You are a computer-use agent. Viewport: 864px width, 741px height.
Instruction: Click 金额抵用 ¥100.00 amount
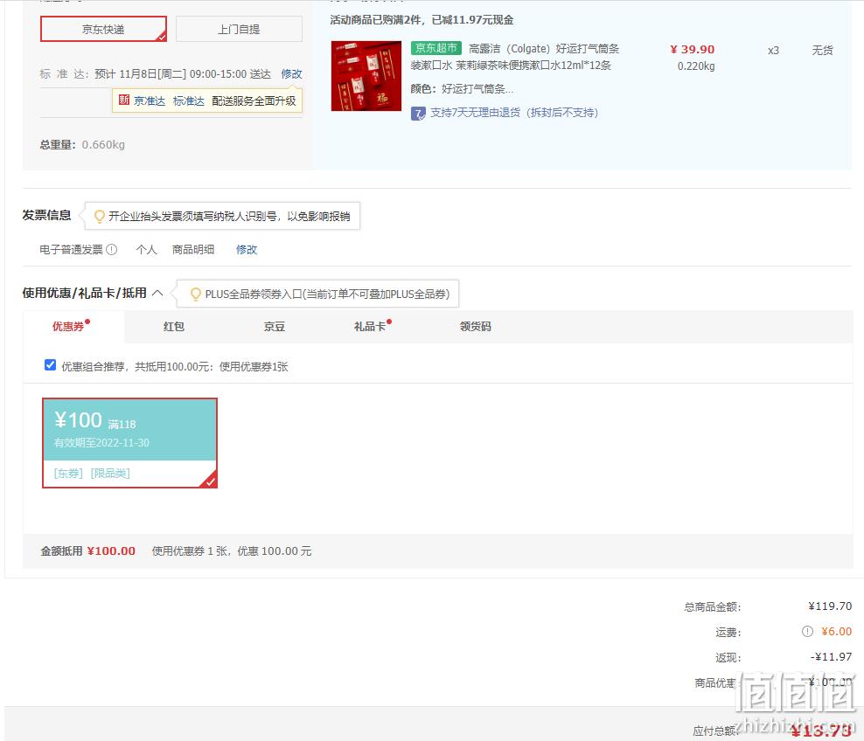point(111,551)
